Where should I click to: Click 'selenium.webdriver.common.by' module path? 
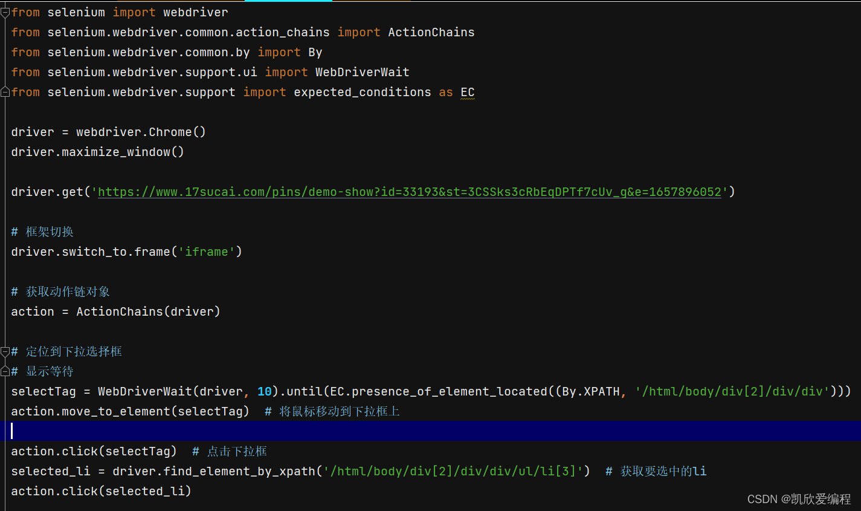coord(149,53)
